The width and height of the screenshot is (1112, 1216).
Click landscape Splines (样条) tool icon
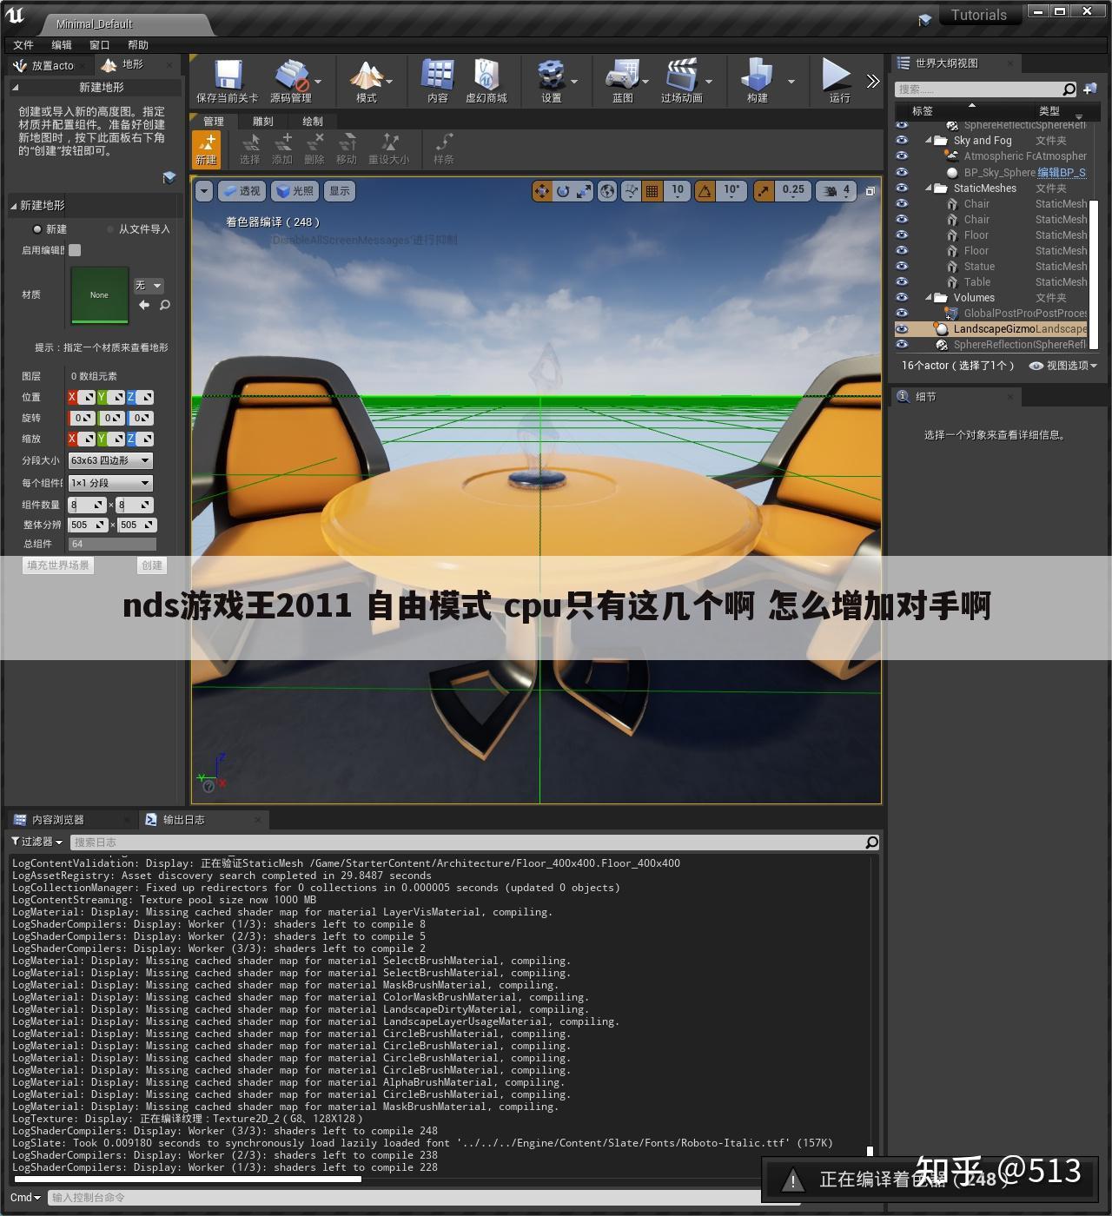tap(444, 142)
